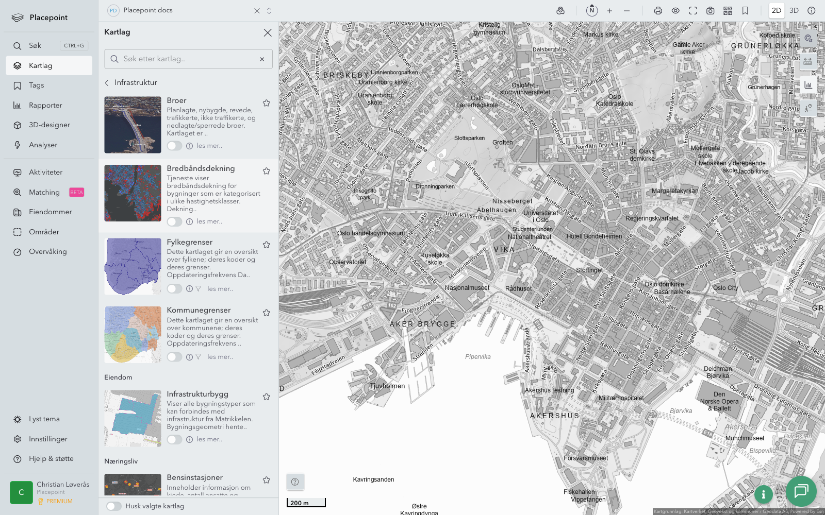Open the bar chart statistics tool
825x515 pixels.
[807, 85]
